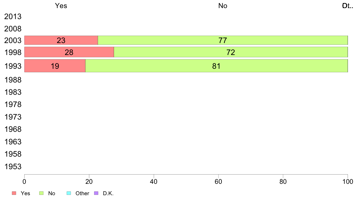This screenshot has width=356, height=220.
Task: Select the 1993 Yes segment labeled 19
Action: (x=55, y=66)
